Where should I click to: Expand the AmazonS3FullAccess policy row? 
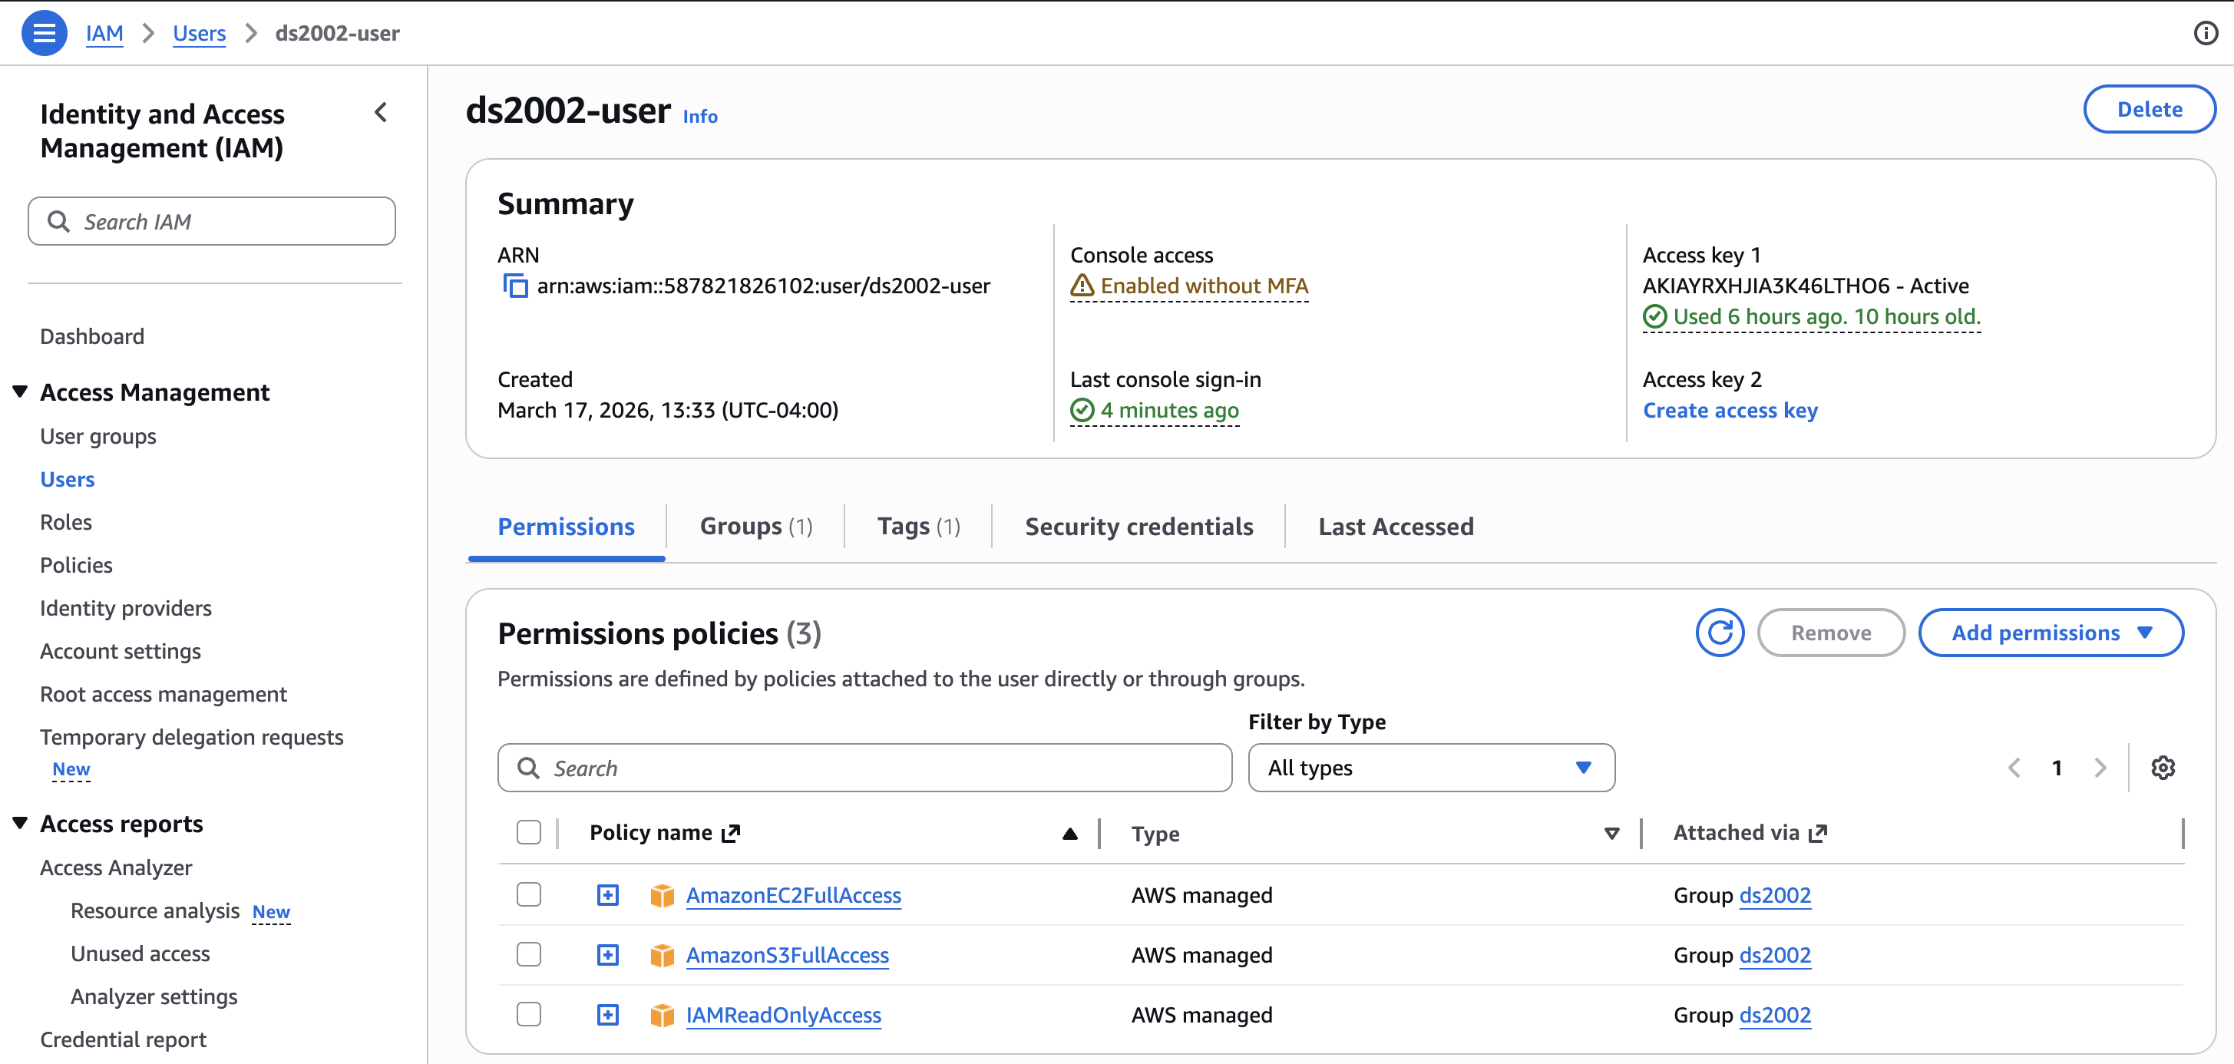(608, 955)
